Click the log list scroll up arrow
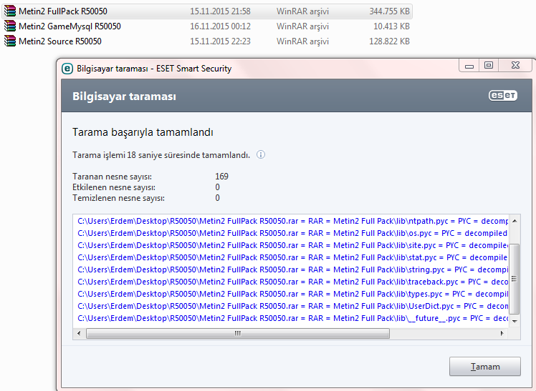Viewport: 536px width, 391px height. point(515,221)
